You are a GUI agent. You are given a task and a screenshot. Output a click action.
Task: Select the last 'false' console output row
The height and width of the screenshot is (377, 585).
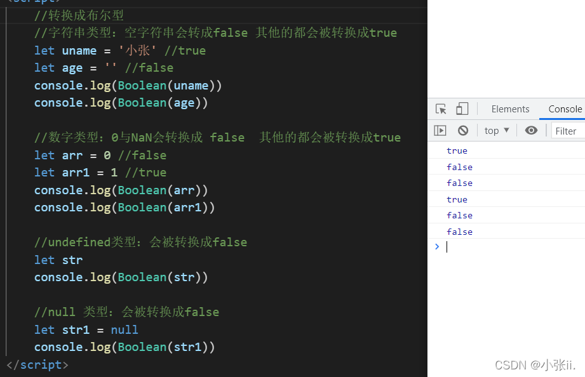[x=506, y=232]
